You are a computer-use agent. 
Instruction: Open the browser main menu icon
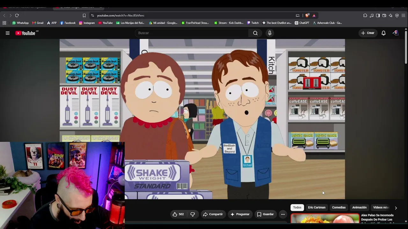(x=403, y=15)
